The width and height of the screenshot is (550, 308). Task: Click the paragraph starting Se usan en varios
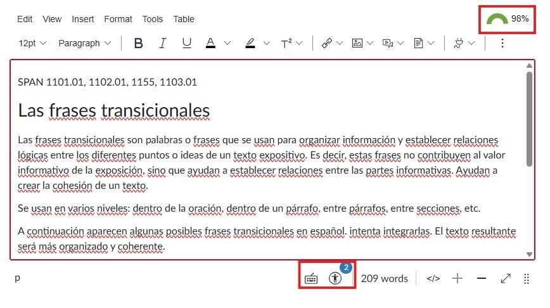pos(249,209)
